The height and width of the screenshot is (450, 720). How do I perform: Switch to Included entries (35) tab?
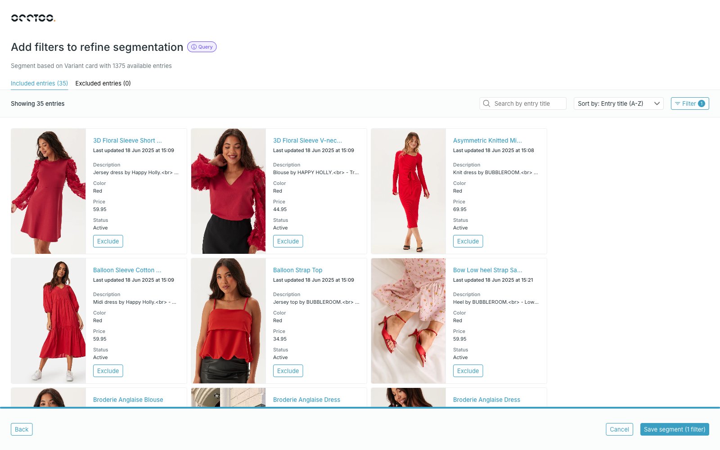[39, 83]
